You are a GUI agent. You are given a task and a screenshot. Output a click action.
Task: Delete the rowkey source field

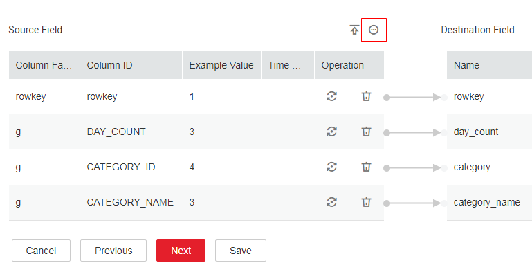pos(366,96)
